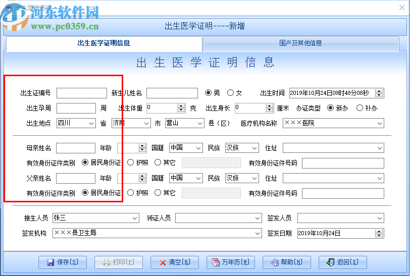Select father's 其它 ID type
The width and height of the screenshot is (410, 276).
[158, 193]
